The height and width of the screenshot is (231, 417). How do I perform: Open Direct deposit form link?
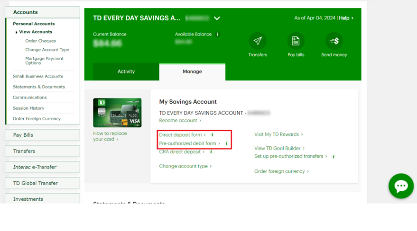[x=183, y=135]
